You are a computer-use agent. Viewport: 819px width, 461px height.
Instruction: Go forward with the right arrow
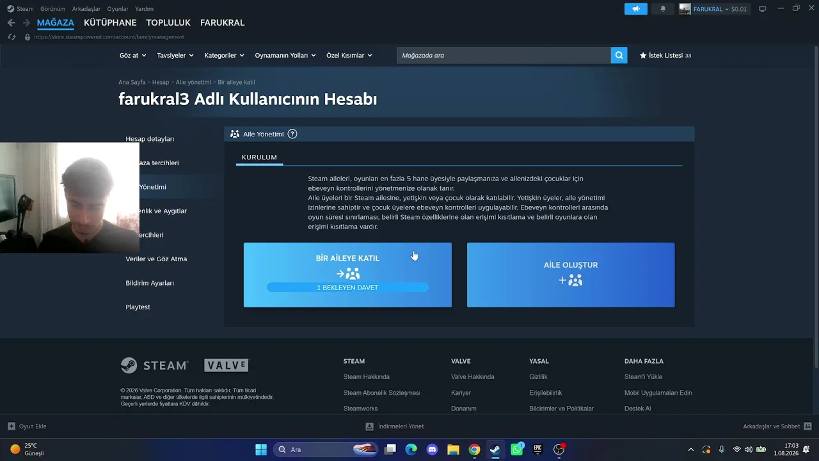tap(26, 22)
